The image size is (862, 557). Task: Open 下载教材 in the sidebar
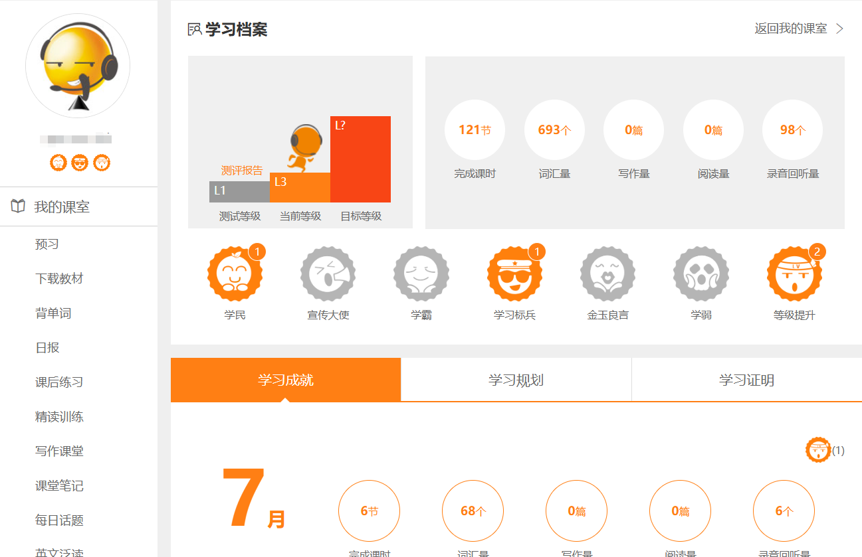(x=59, y=278)
